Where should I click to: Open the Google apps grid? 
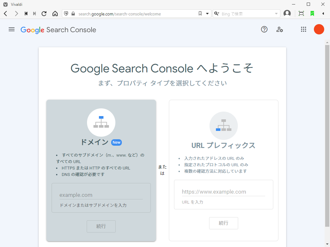(x=304, y=29)
